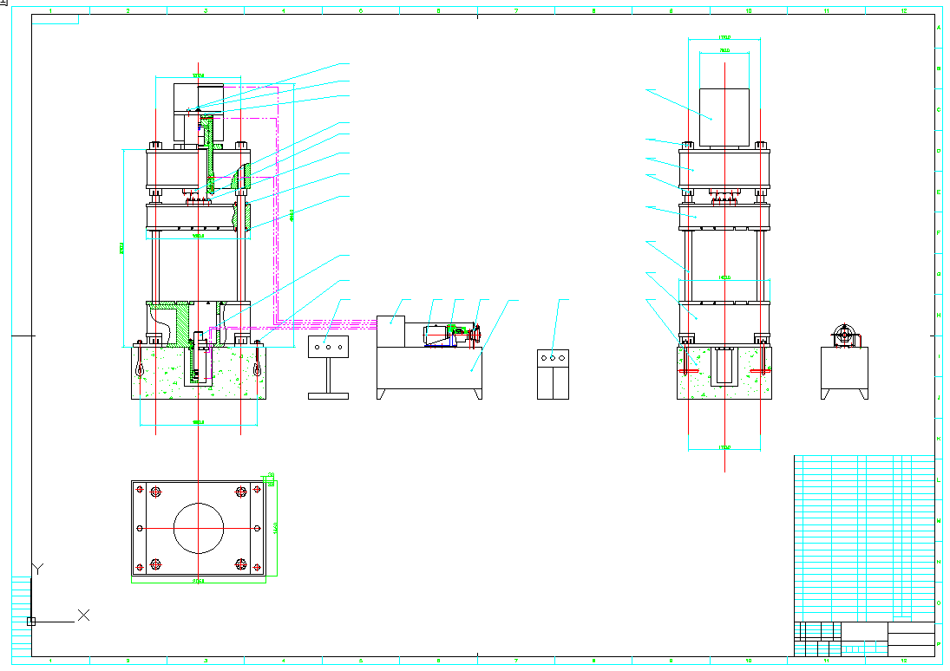Select the 2051 width dimension text
Screen dimensions: 950x671
[x=198, y=582]
